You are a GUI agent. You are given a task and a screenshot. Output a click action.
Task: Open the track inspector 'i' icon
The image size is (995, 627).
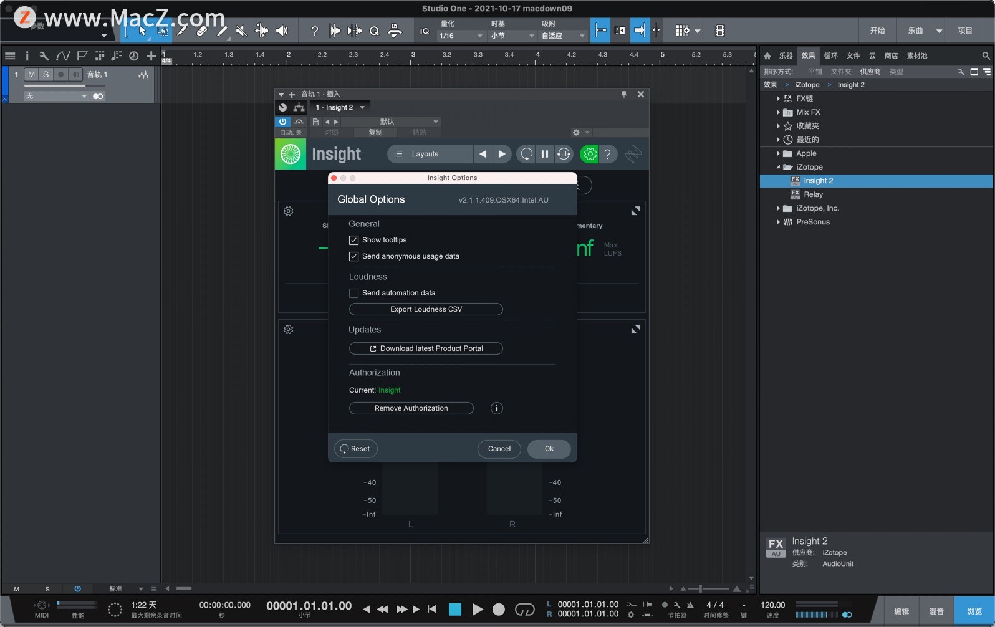tap(27, 56)
